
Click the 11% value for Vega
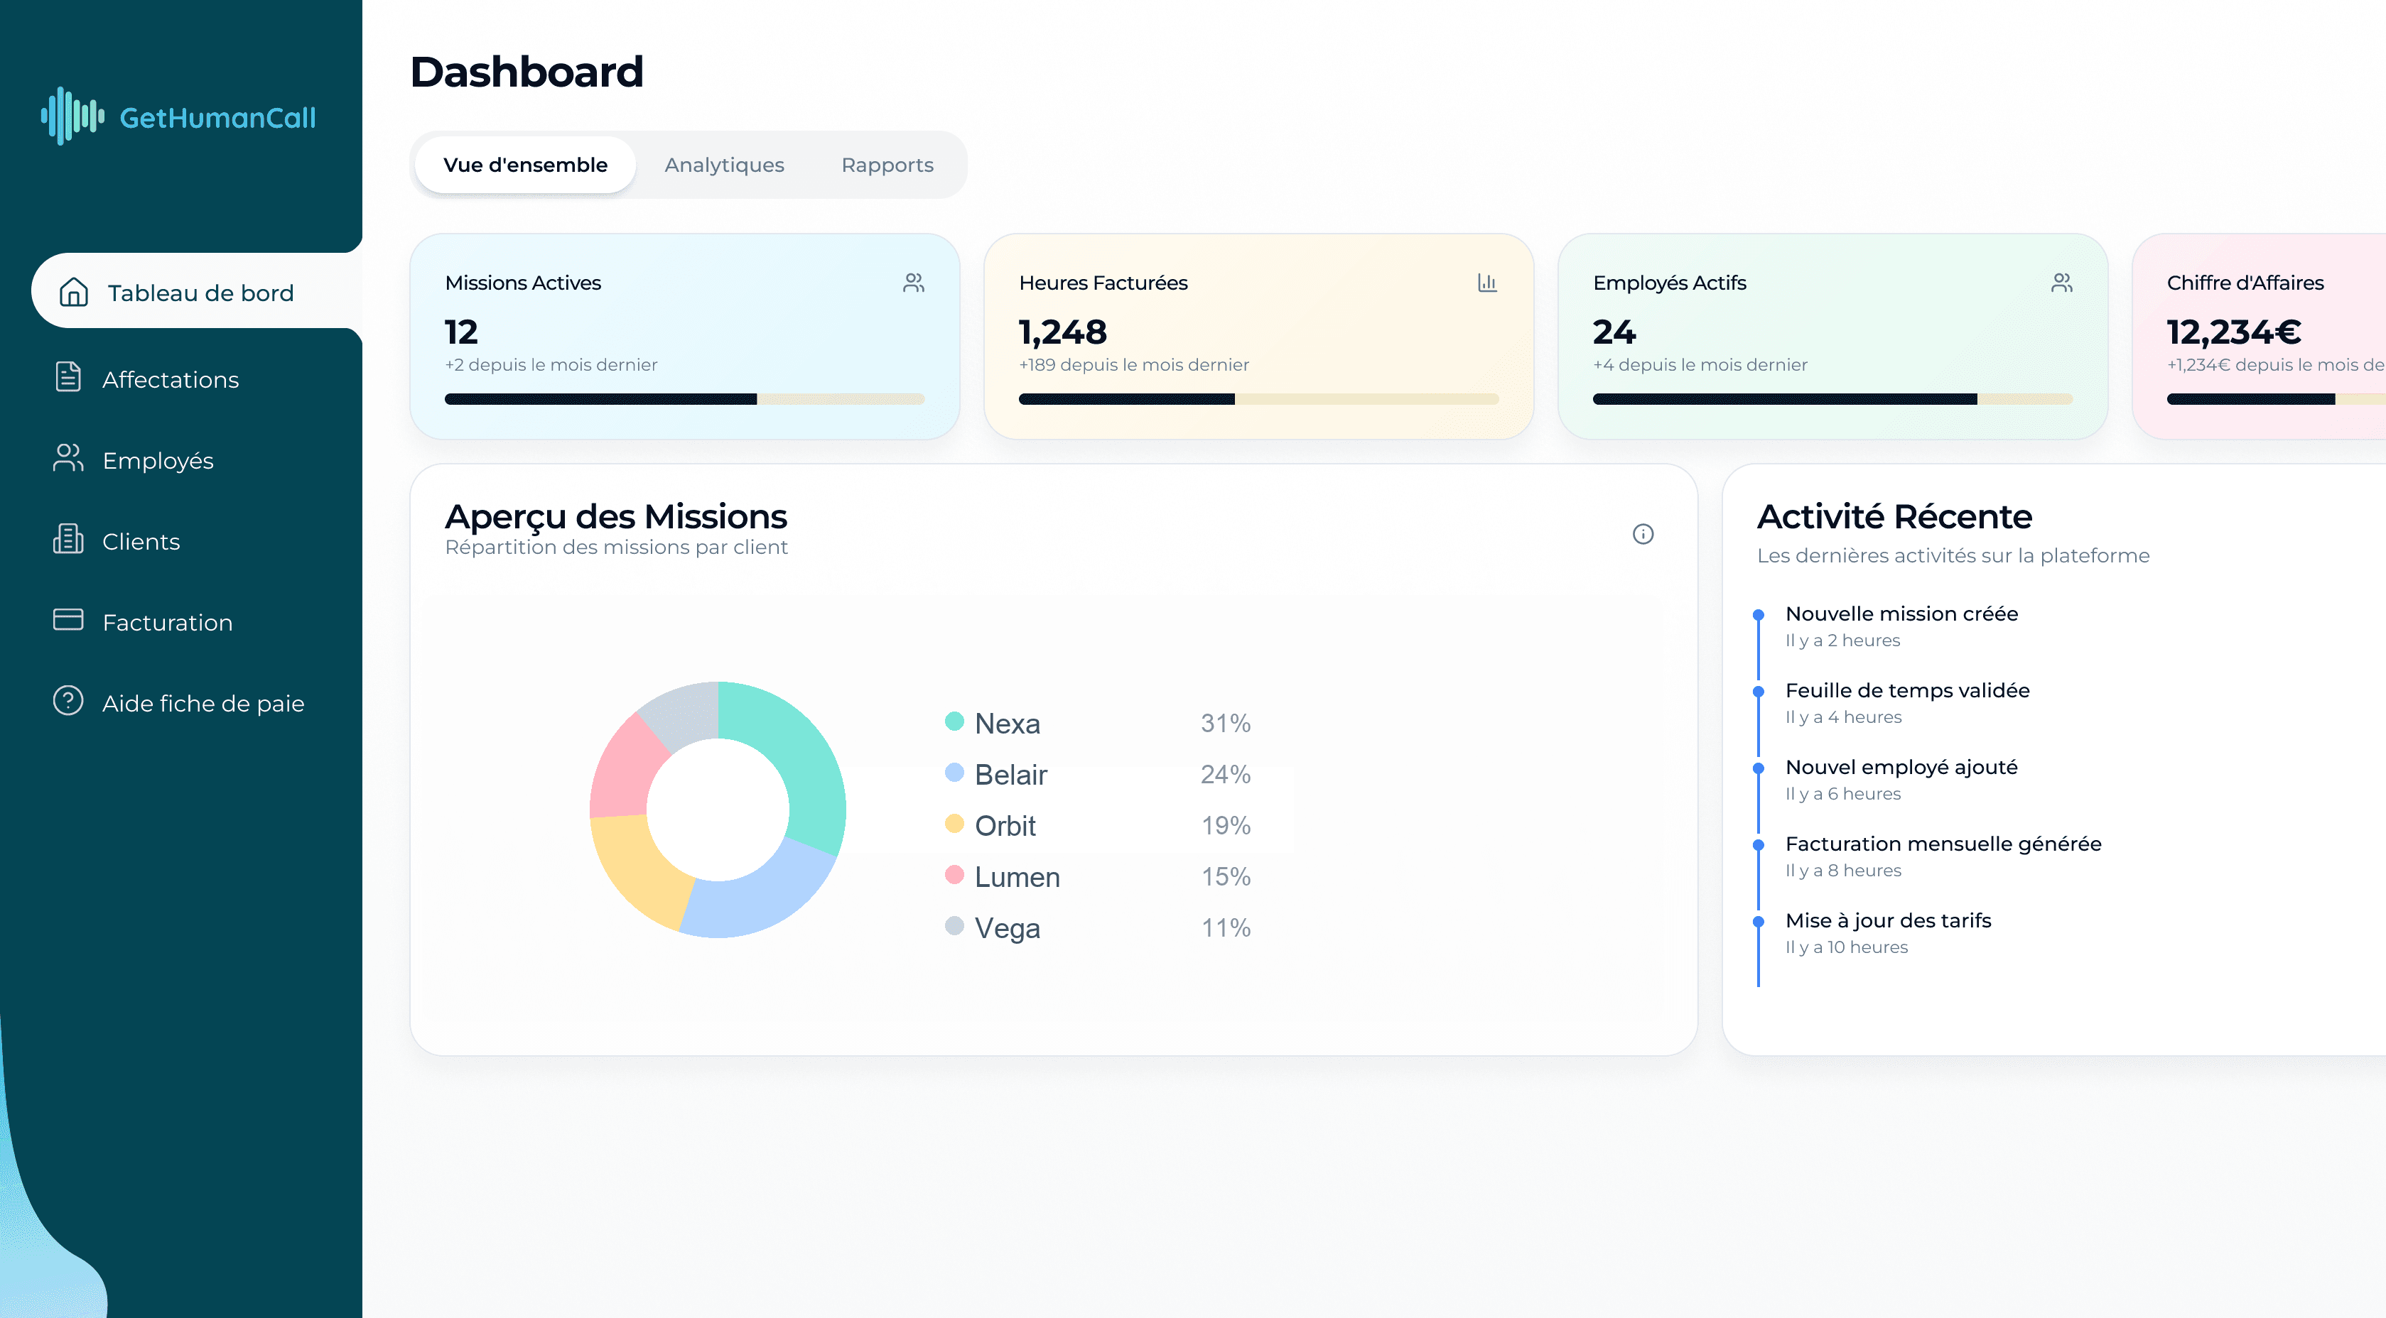1226,927
